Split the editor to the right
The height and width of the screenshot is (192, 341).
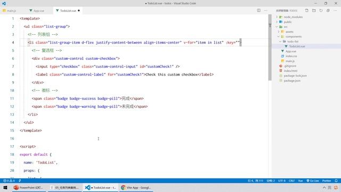pyautogui.click(x=258, y=11)
